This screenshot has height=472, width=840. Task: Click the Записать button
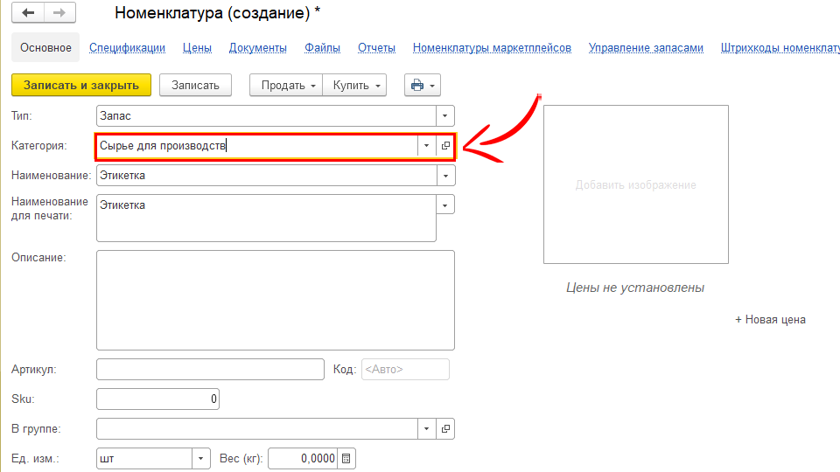(x=195, y=85)
